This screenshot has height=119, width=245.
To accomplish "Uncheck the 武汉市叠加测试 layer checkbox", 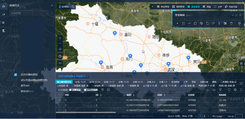I will tap(15, 75).
